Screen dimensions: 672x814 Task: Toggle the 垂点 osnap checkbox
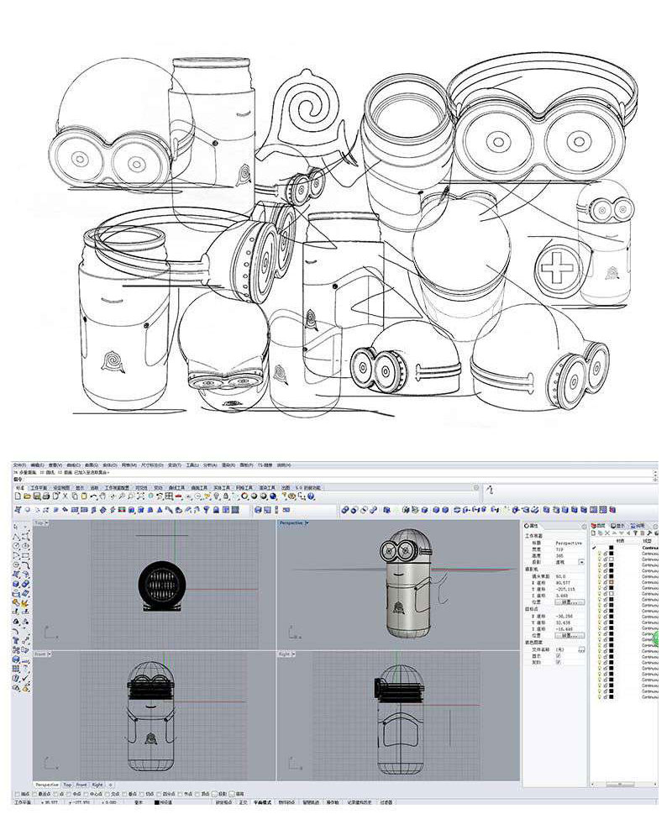[x=125, y=794]
